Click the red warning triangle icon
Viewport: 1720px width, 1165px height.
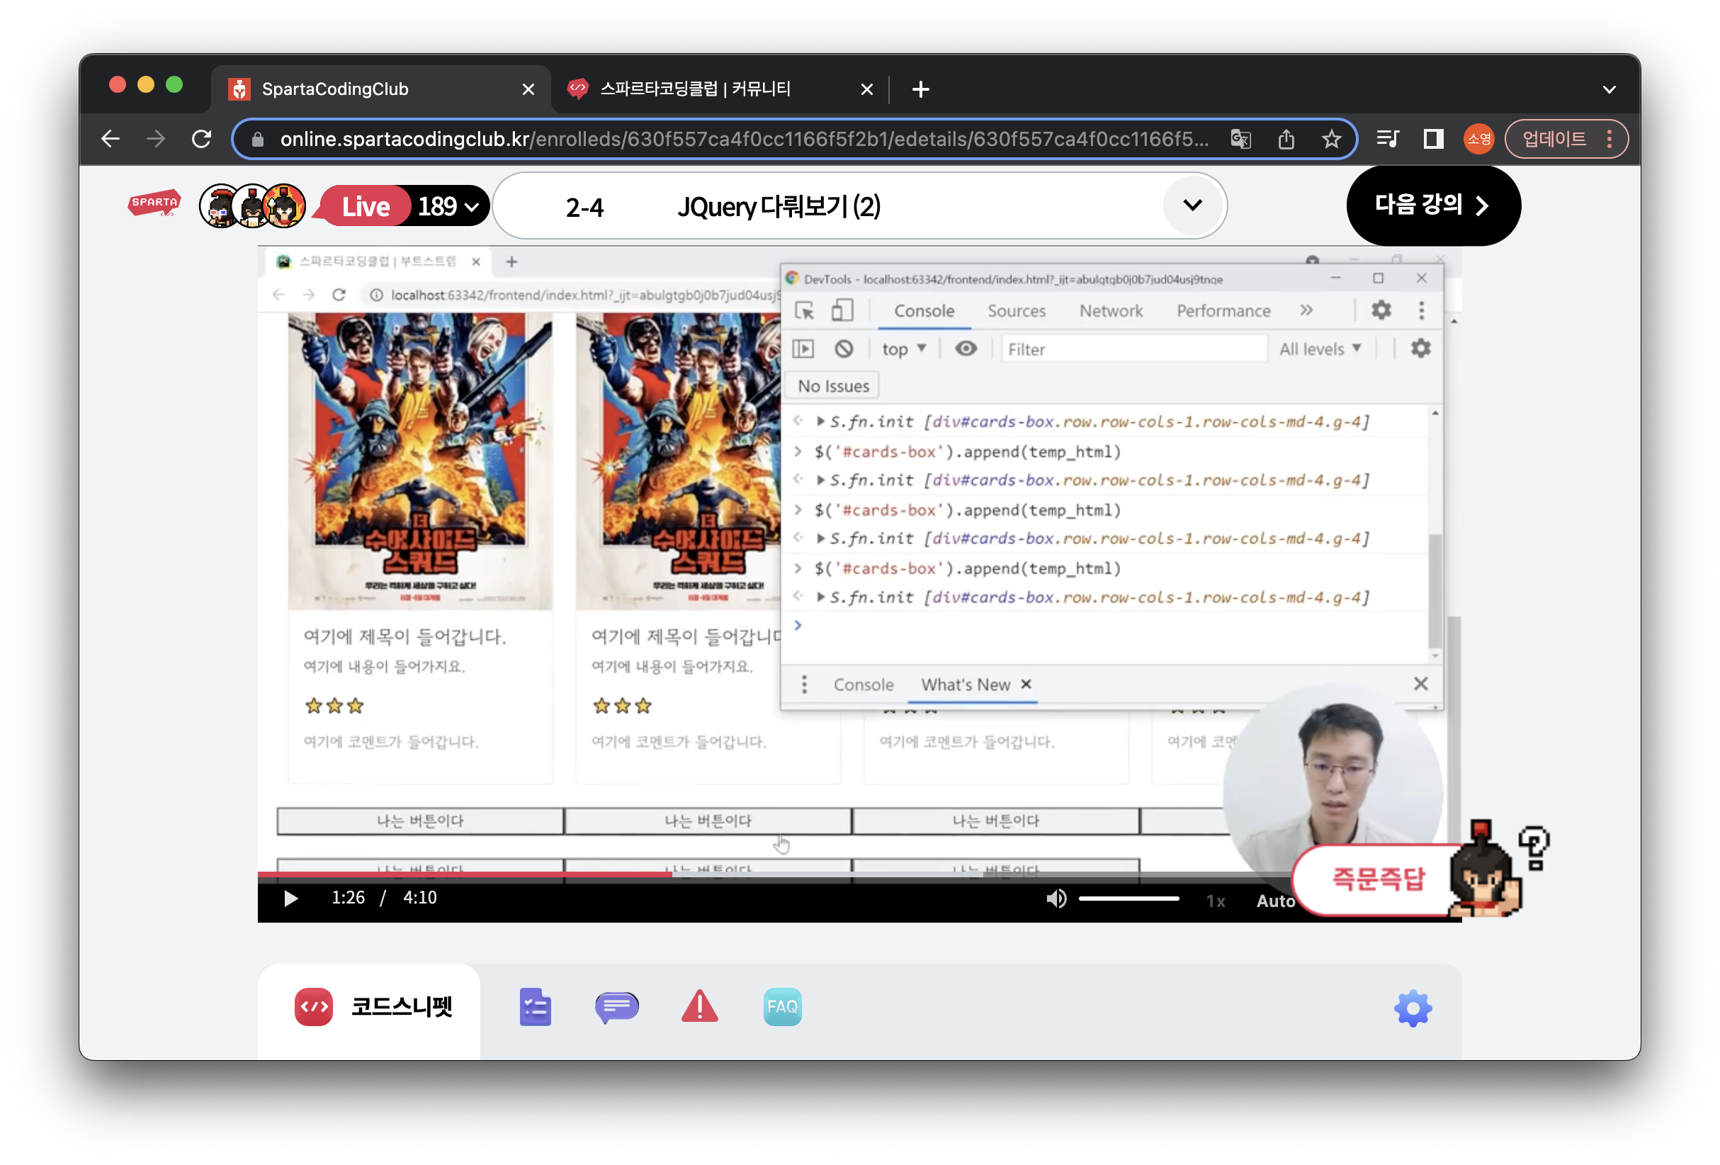pos(699,1006)
